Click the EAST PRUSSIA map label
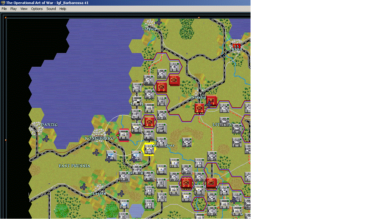This screenshot has height=219, width=376. pyautogui.click(x=74, y=166)
